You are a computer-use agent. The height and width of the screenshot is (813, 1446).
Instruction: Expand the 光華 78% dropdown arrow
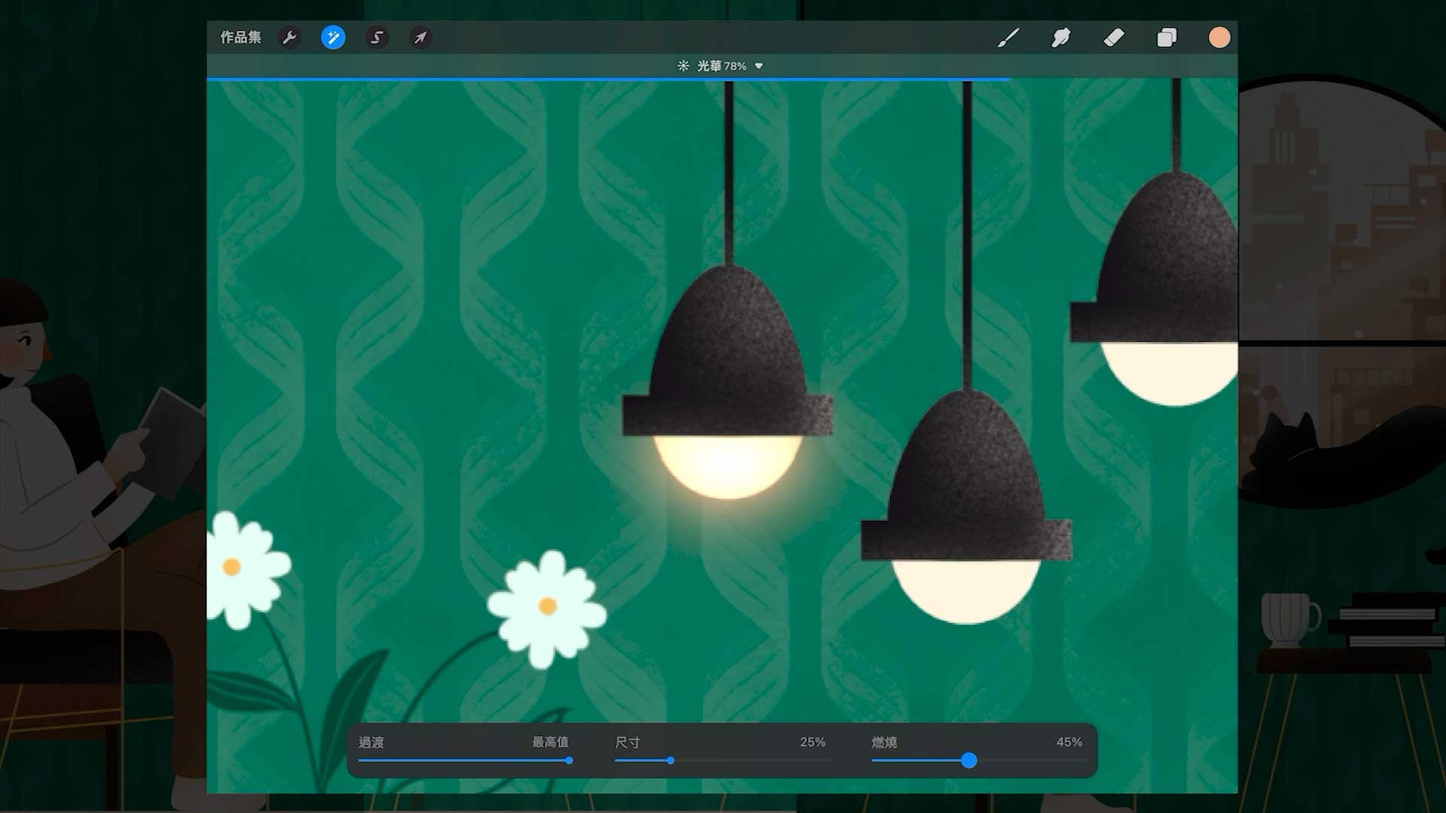[x=759, y=66]
